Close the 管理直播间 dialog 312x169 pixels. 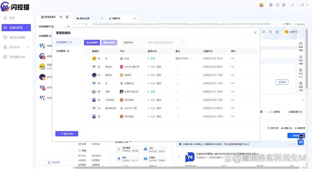255,32
